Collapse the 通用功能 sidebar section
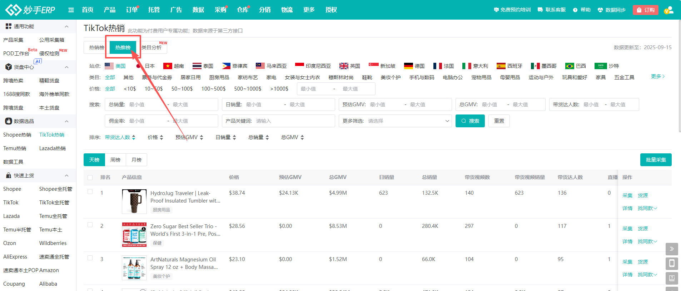The width and height of the screenshot is (681, 291). point(66,26)
